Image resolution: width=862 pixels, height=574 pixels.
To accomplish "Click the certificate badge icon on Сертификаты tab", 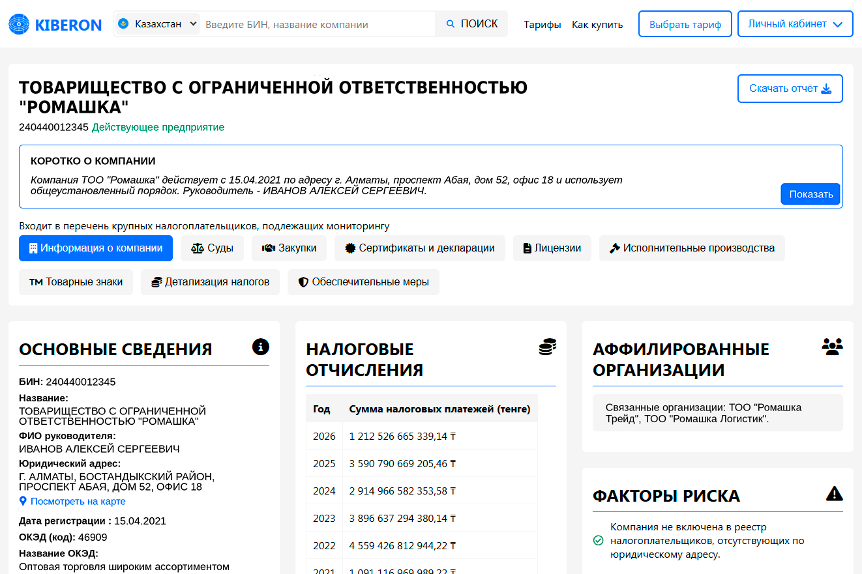I will click(351, 248).
